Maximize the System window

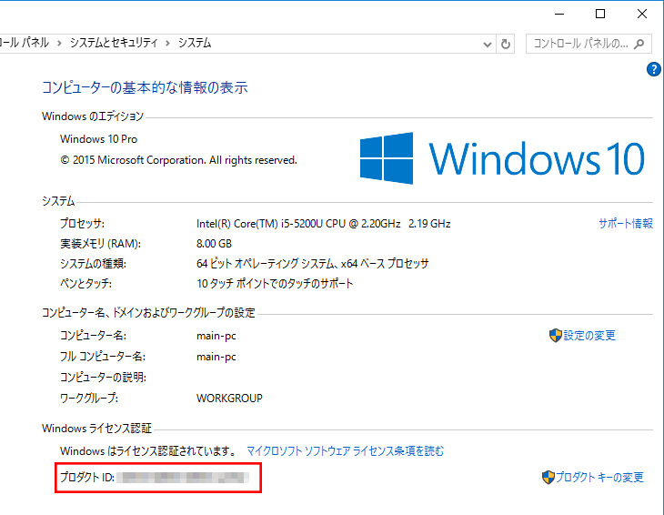tap(600, 13)
